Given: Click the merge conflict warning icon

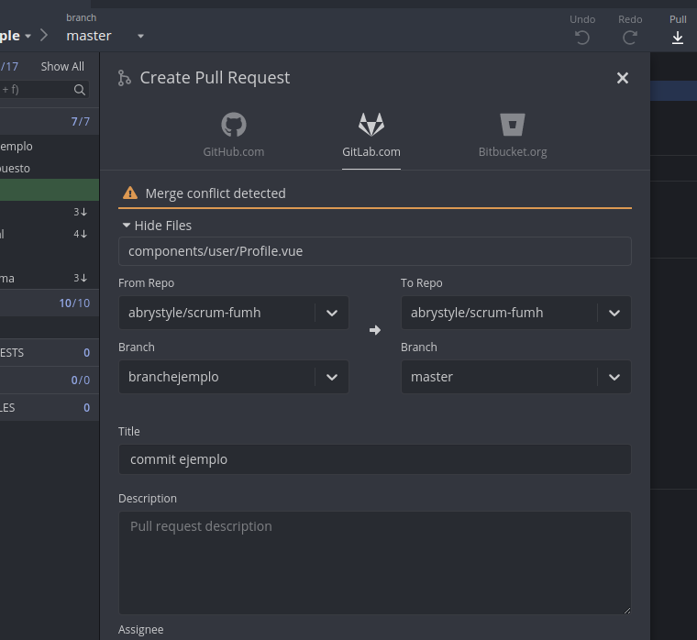Looking at the screenshot, I should (x=130, y=193).
